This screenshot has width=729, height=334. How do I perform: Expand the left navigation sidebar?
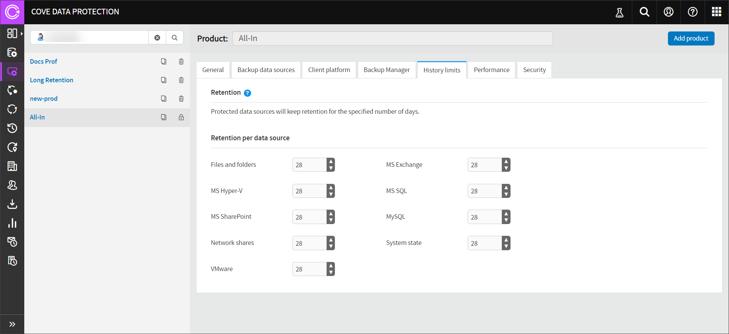(12, 324)
